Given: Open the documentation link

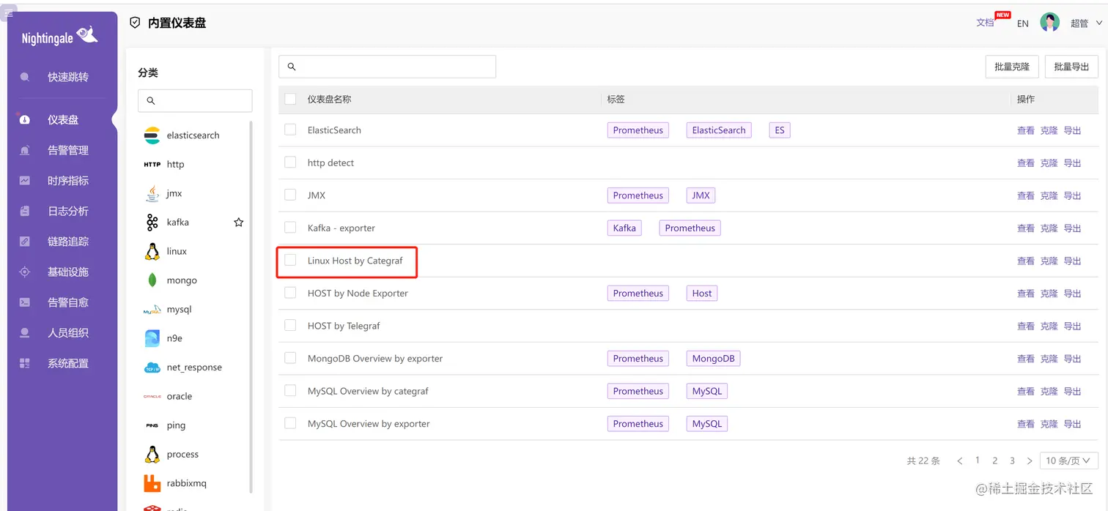Looking at the screenshot, I should click(x=985, y=23).
